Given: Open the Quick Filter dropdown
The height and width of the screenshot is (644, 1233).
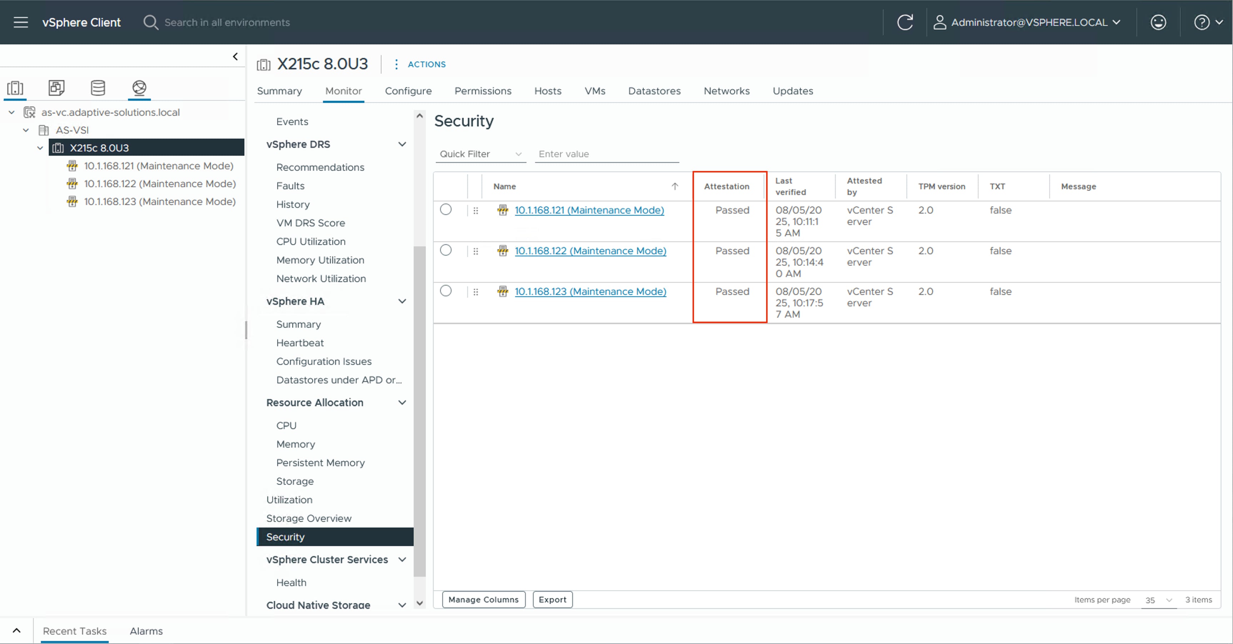Looking at the screenshot, I should (480, 154).
